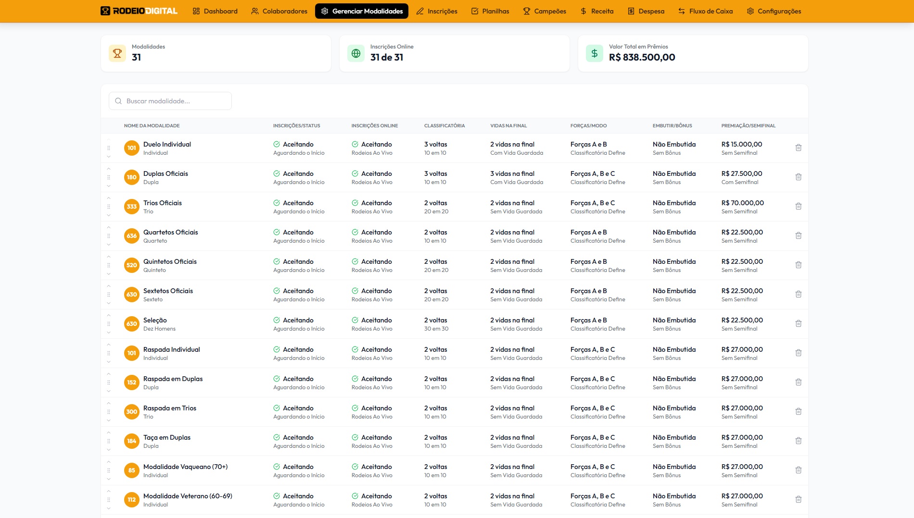Move Modalidade Veterano up with arrow

(x=109, y=491)
